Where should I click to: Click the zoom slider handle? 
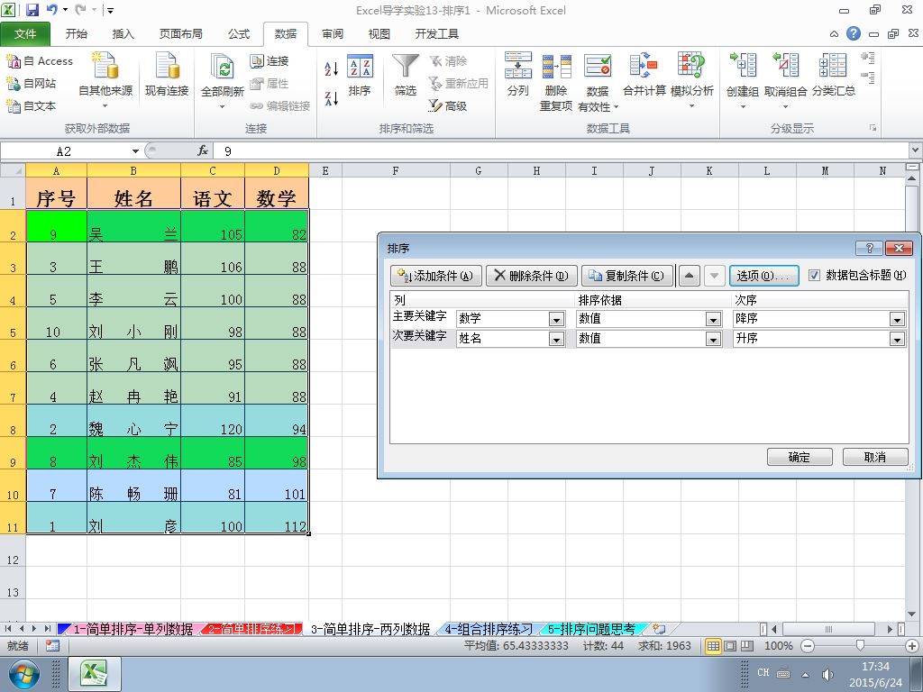(x=860, y=646)
